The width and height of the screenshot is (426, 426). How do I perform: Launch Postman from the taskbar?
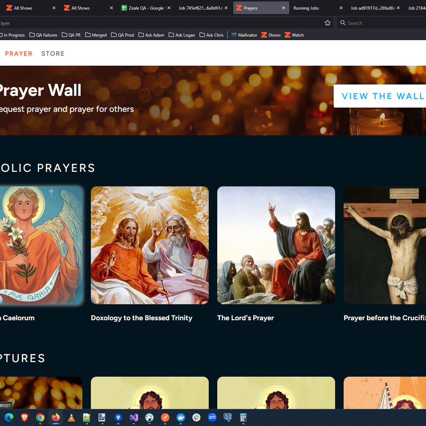(165, 417)
